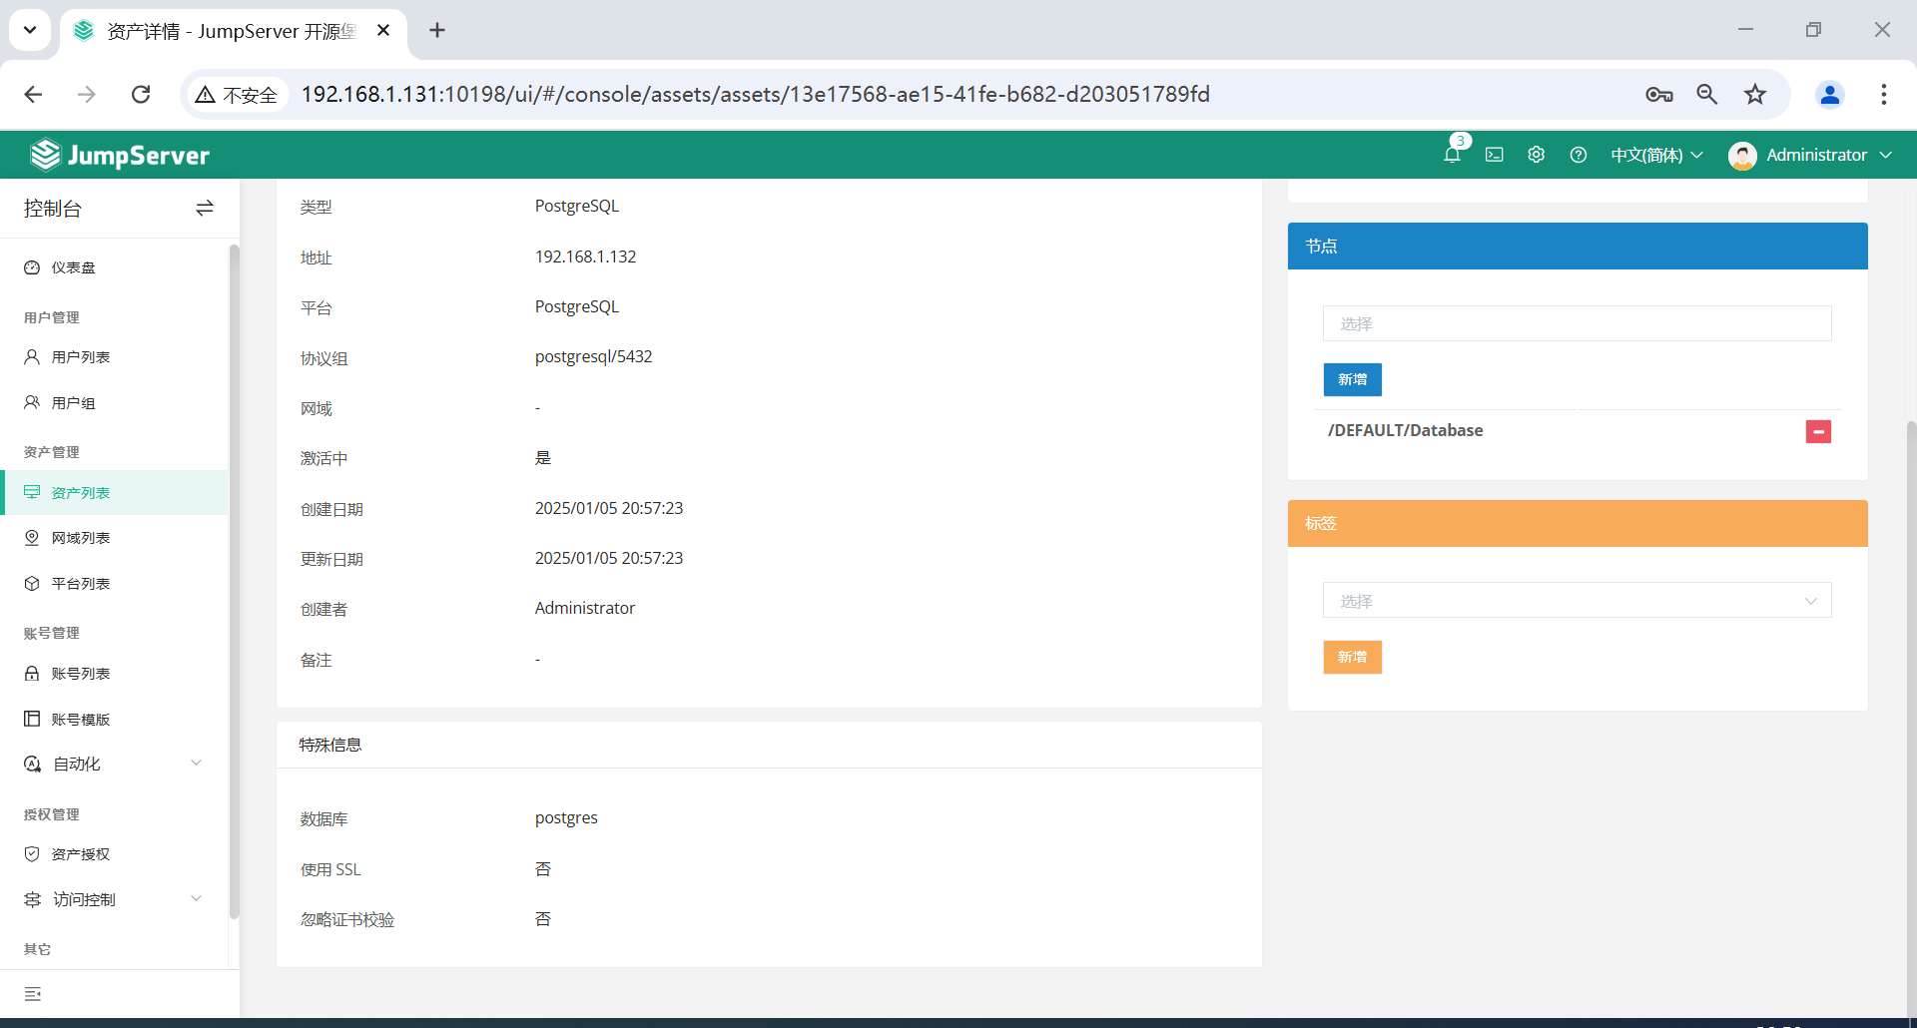Open the browser zoom magnifier icon
This screenshot has width=1917, height=1028.
pyautogui.click(x=1707, y=94)
